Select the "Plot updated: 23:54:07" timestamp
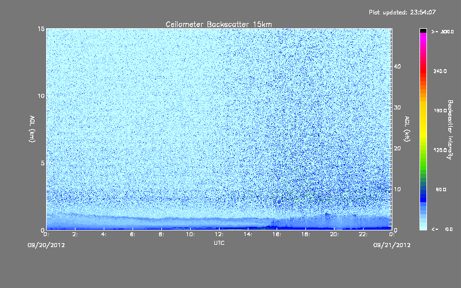 (x=402, y=12)
